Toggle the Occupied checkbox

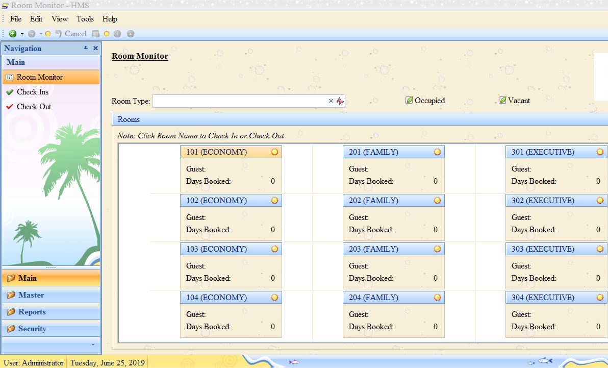coord(409,101)
